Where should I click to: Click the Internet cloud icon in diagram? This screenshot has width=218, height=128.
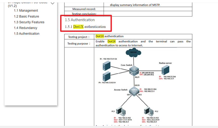[133, 52]
